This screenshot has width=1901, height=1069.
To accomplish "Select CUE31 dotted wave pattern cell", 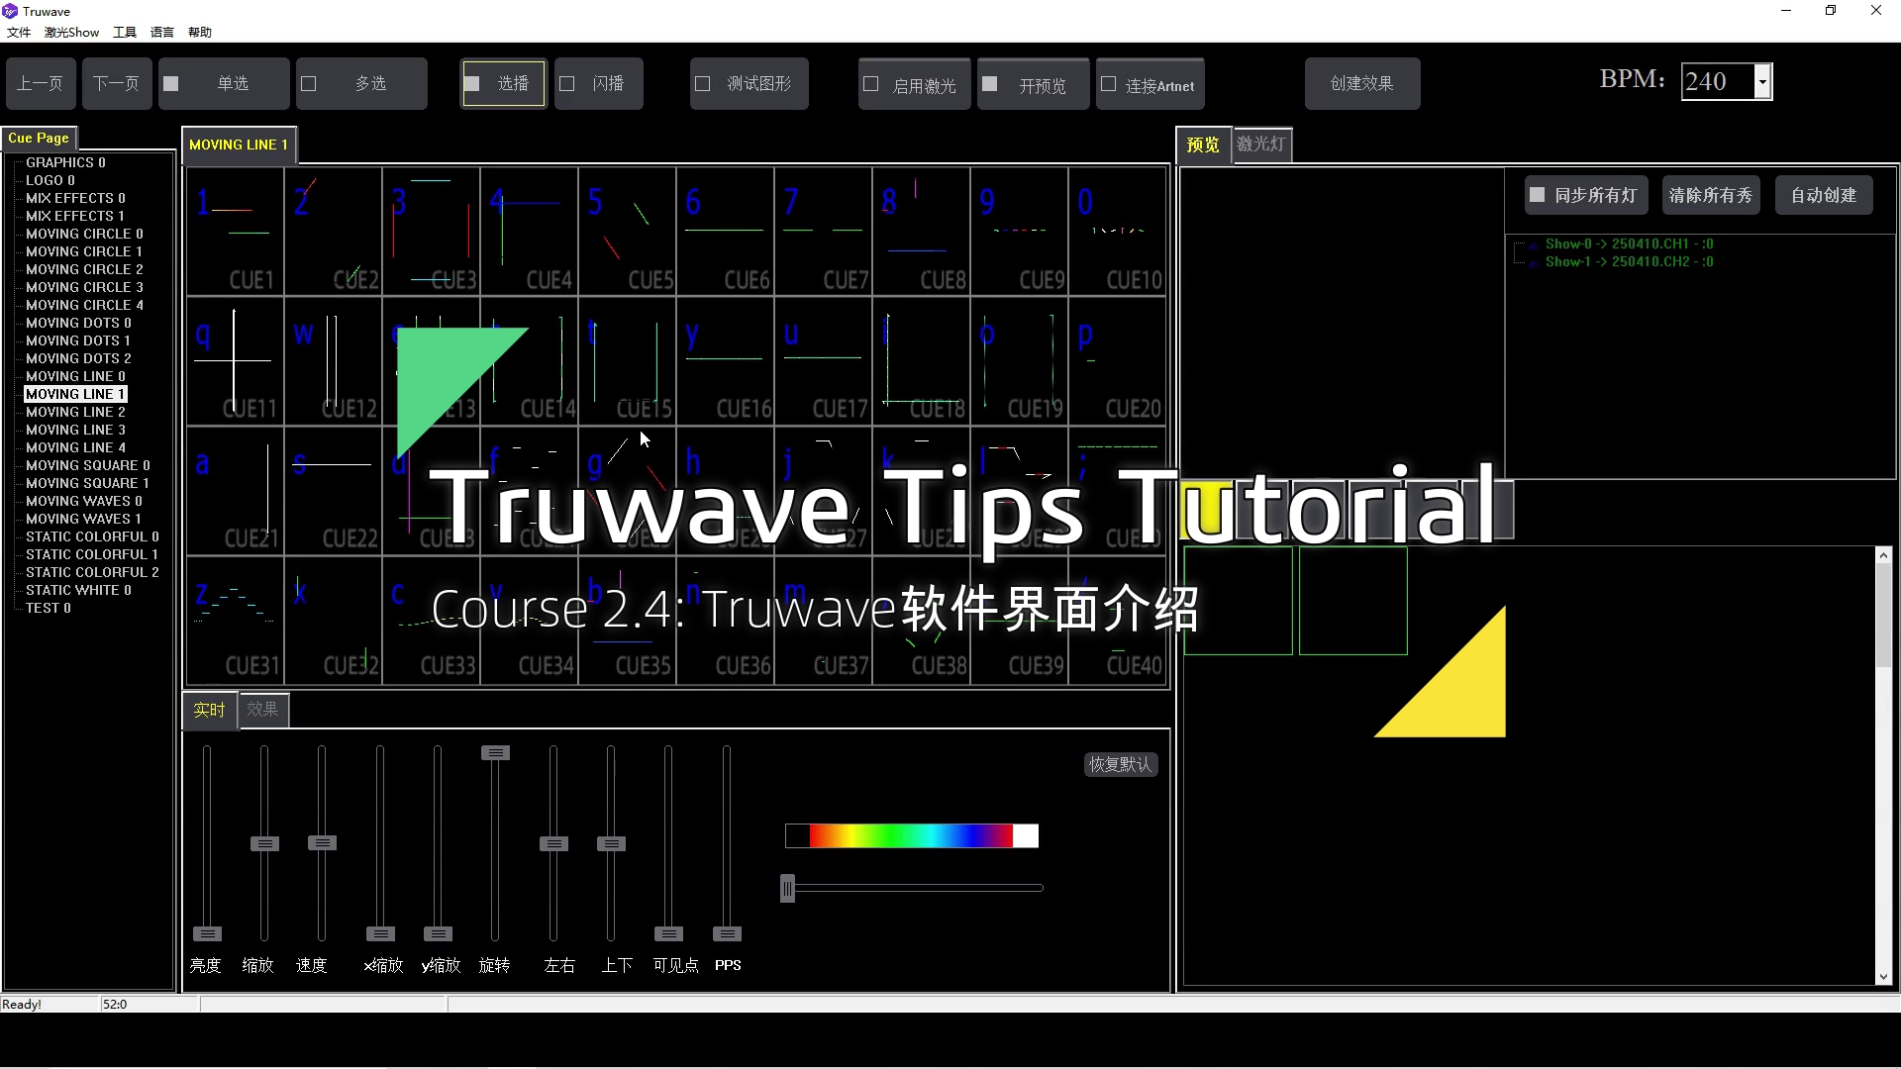I will (x=235, y=620).
